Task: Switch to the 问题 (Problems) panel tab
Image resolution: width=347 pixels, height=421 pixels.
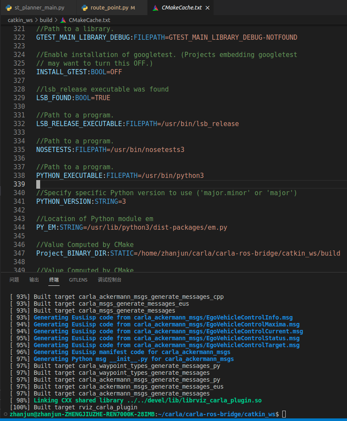Action: click(x=14, y=280)
